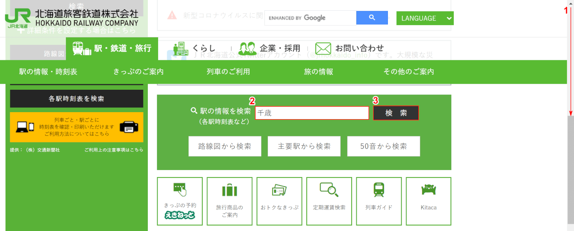Click the station name input field
This screenshot has width=574, height=231.
(312, 113)
